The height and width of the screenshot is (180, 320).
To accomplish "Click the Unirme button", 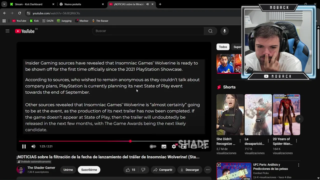I will coord(68,170).
